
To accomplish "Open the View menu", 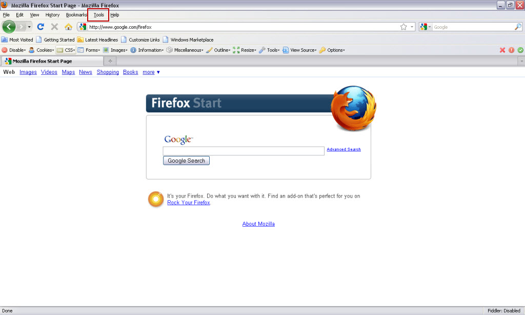I will click(34, 15).
